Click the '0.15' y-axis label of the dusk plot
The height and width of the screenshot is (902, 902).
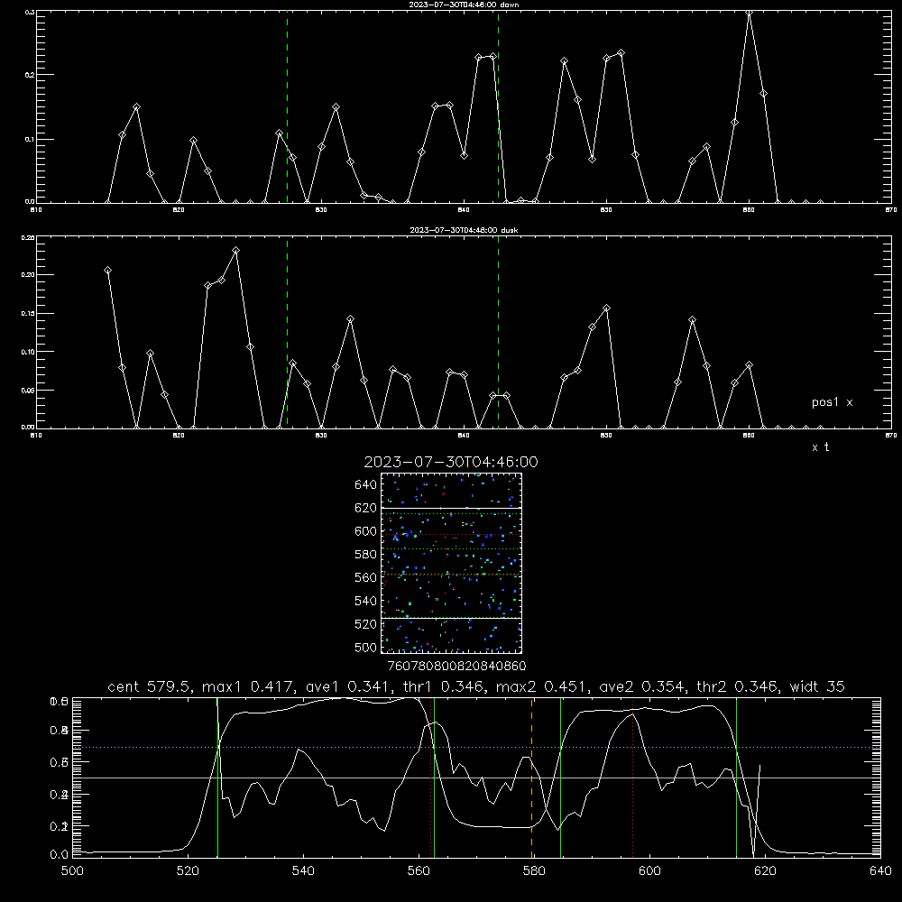[28, 314]
